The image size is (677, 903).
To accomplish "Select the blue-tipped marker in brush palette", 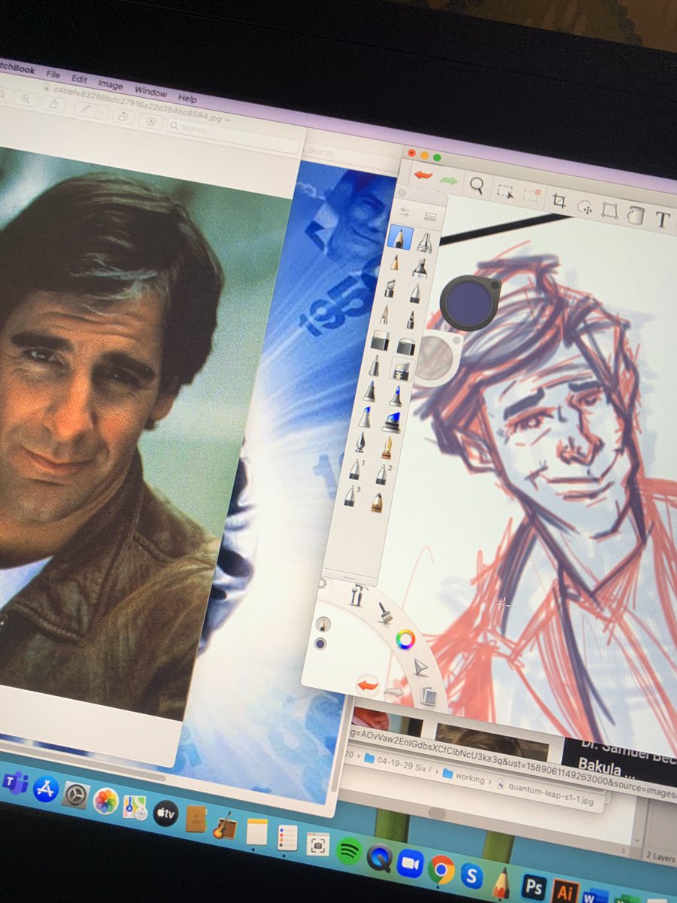I will click(x=365, y=418).
